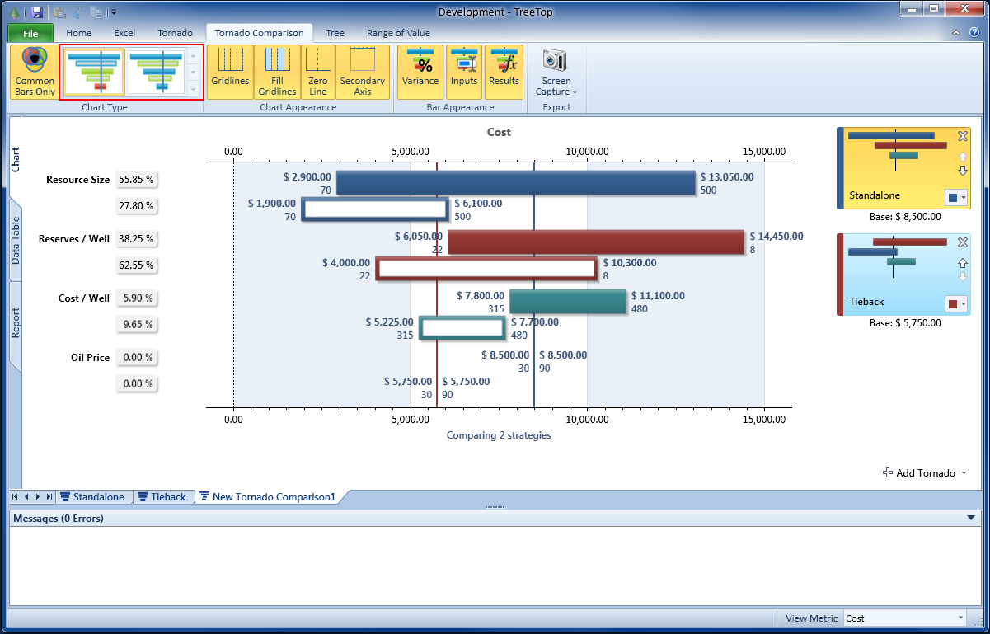Click the Inputs bar appearance icon
Screen dimensions: 990x634
[464, 72]
